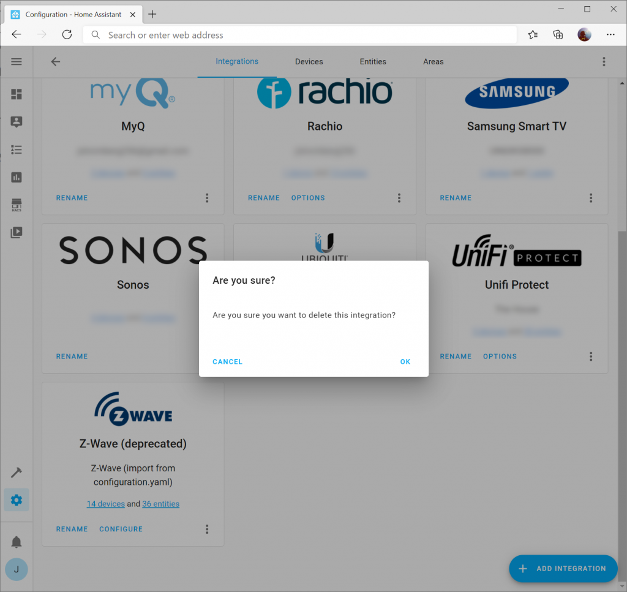Viewport: 627px width, 592px height.
Task: Select the Configuration - Home Assistant browser tab
Action: pyautogui.click(x=73, y=15)
